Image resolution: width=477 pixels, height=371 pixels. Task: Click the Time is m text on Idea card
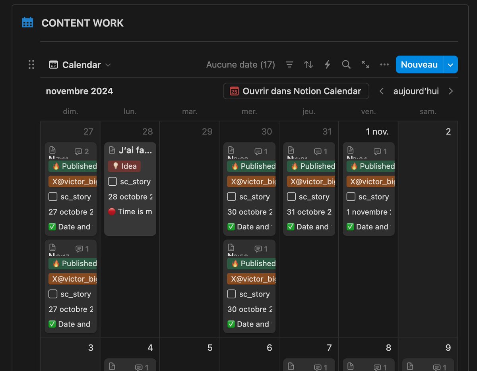[x=130, y=212]
